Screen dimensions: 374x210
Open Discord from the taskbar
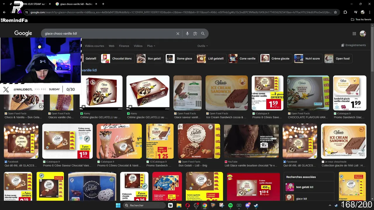[247, 205]
